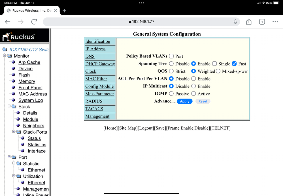Click the address bar showing 192.168.1.77
Image resolution: width=283 pixels, height=196 pixels.
(x=141, y=22)
